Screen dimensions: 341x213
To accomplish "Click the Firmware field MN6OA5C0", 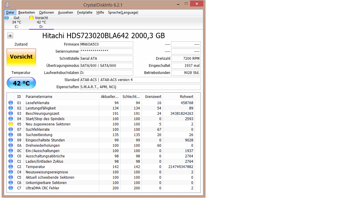I will tap(106, 44).
